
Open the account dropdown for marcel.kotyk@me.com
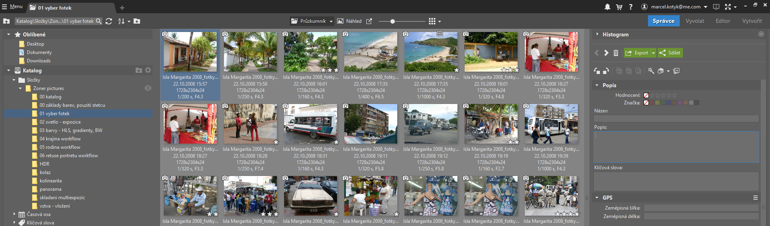pyautogui.click(x=705, y=7)
